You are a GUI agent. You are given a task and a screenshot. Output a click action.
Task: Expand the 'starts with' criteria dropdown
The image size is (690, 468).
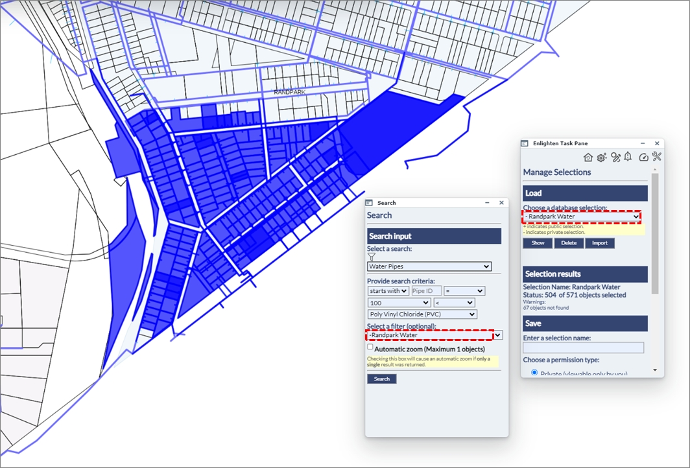[388, 291]
